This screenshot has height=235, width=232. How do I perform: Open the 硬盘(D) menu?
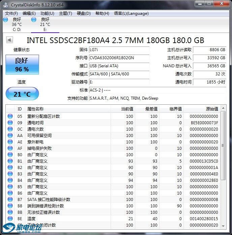click(84, 13)
